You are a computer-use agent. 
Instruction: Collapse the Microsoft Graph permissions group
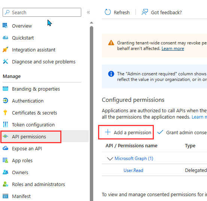coord(110,158)
